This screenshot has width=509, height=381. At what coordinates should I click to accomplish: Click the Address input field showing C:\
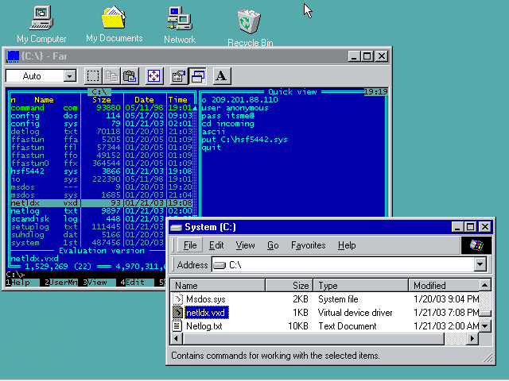point(343,264)
